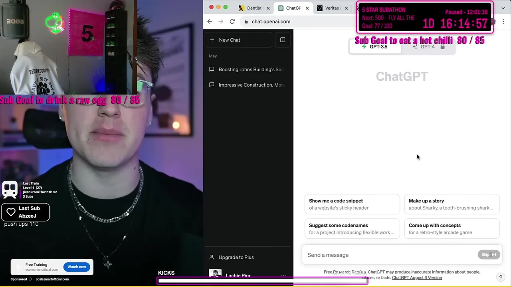
Task: Close the ChatGPT browser tab
Action: coord(307,8)
